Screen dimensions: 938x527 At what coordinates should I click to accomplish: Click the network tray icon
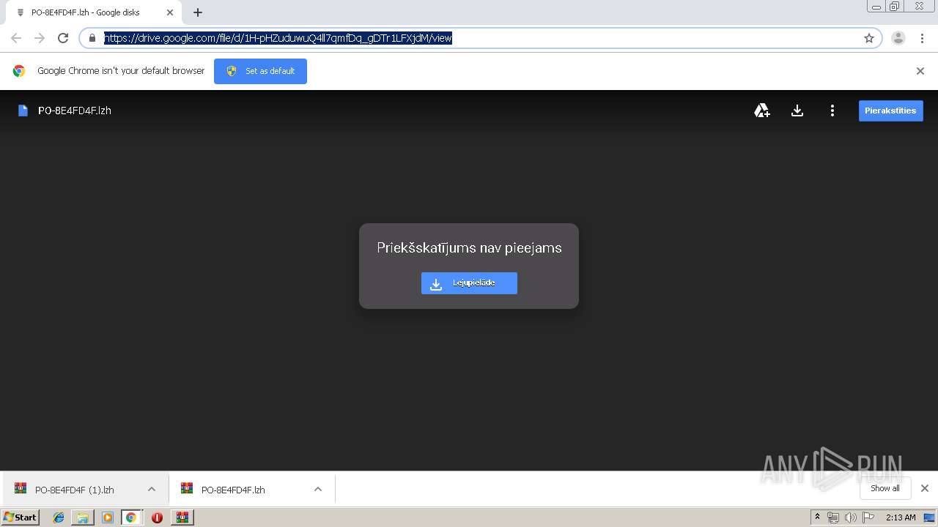833,517
